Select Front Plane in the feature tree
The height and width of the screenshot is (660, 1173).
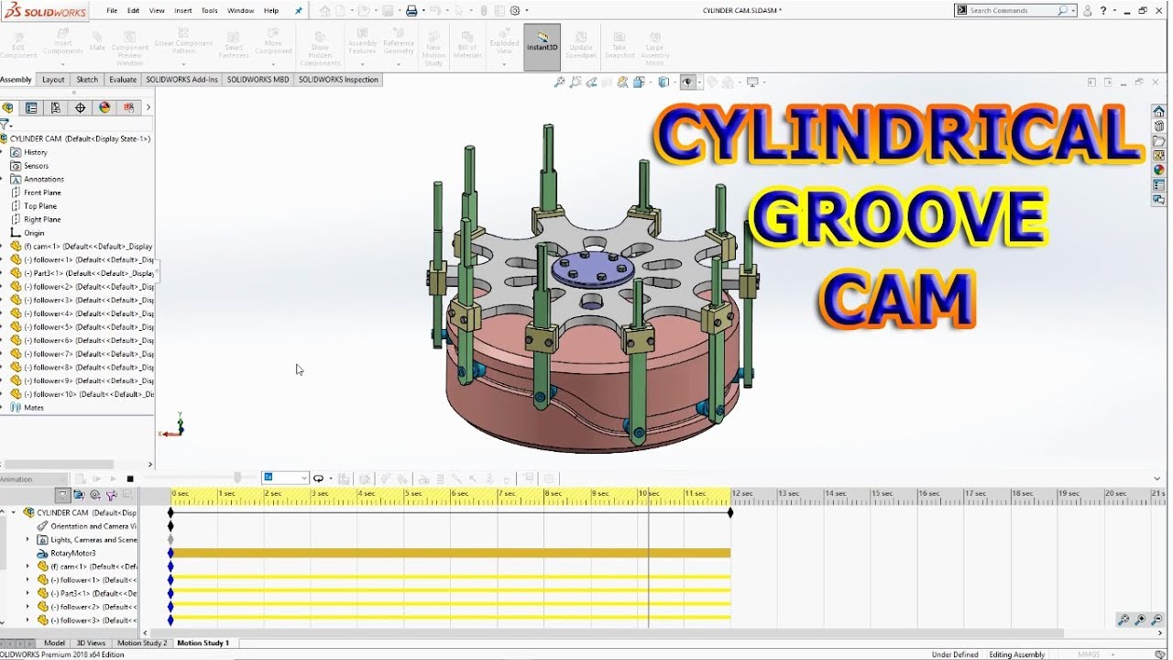(42, 192)
